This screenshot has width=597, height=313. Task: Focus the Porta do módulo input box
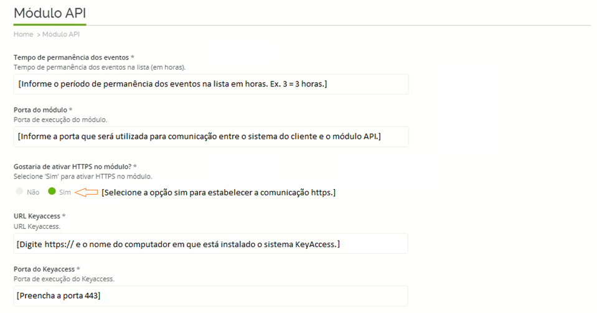pos(211,137)
